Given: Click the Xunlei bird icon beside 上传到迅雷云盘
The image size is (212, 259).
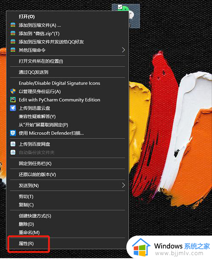Looking at the screenshot, I should (x=13, y=108).
